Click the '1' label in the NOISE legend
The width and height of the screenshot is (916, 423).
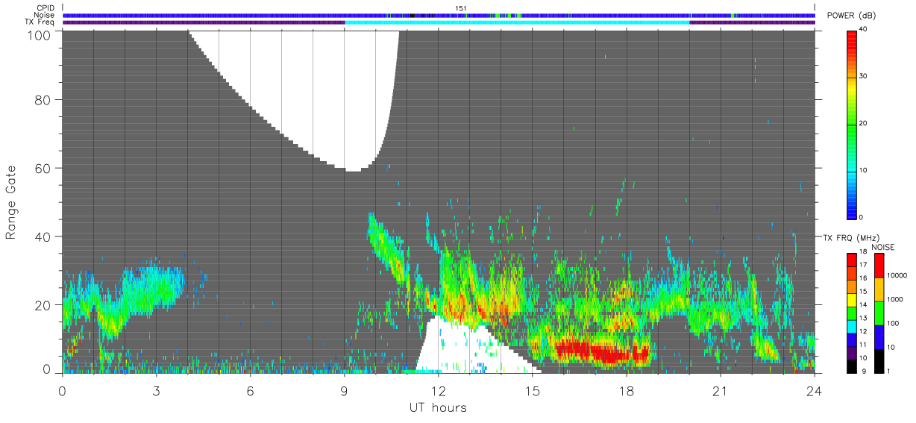pyautogui.click(x=888, y=371)
